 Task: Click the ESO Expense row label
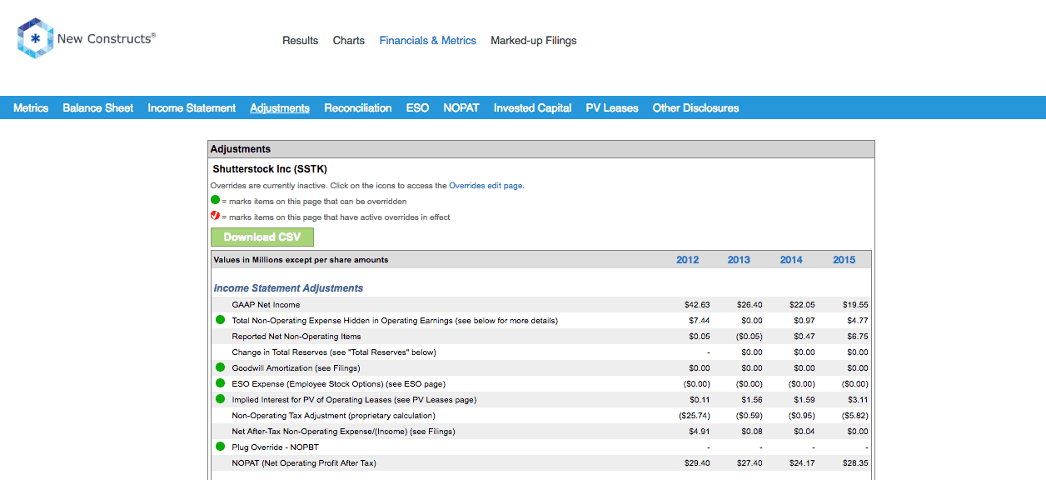(x=338, y=384)
